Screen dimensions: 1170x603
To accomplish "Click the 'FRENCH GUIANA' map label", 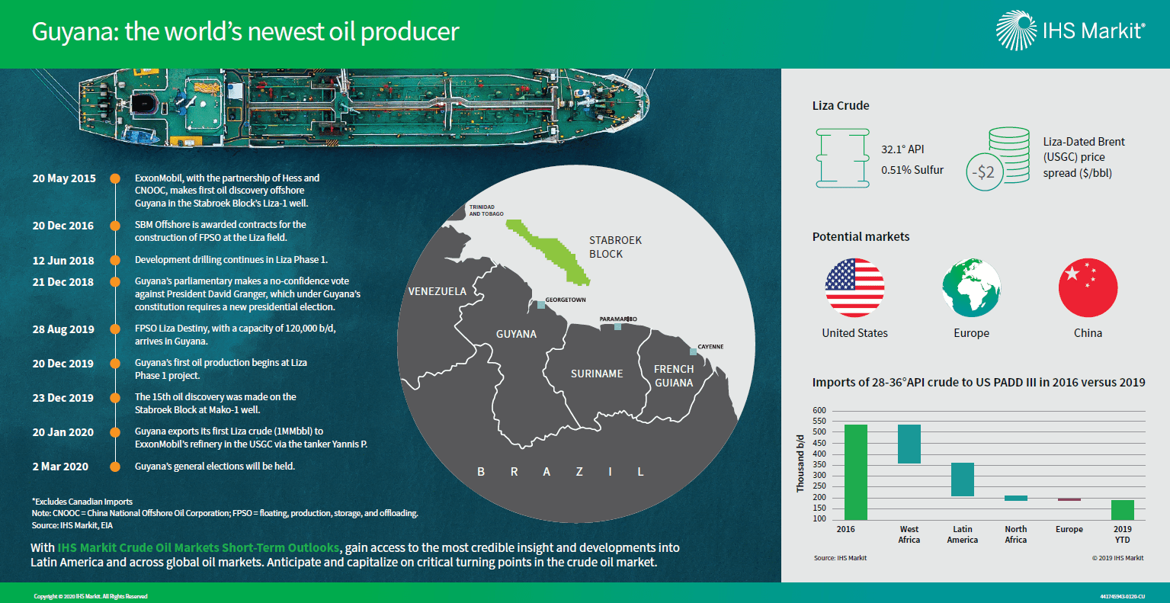I will click(674, 376).
